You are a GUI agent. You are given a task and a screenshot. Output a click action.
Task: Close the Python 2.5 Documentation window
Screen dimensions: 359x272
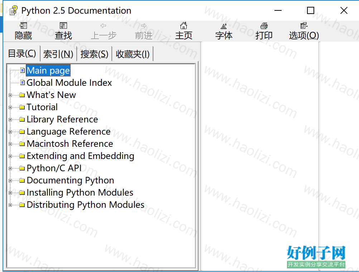point(344,10)
